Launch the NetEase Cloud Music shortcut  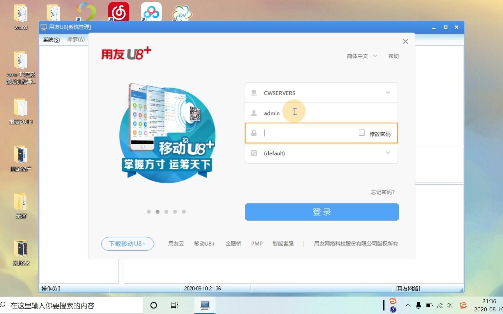(x=118, y=12)
